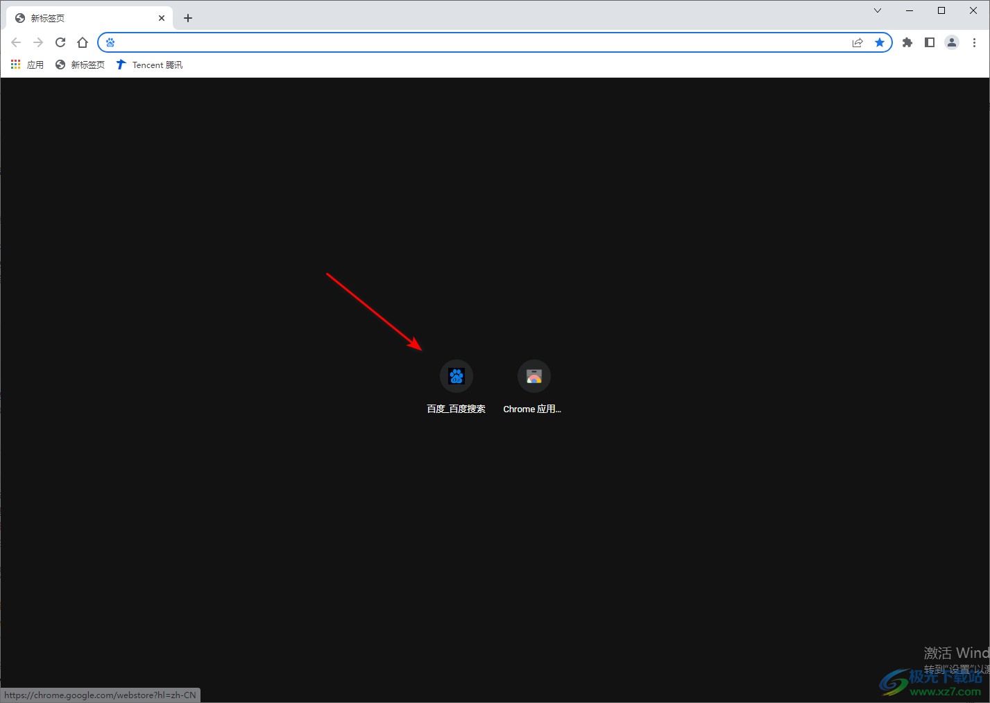Close the Chrome window

click(x=973, y=10)
